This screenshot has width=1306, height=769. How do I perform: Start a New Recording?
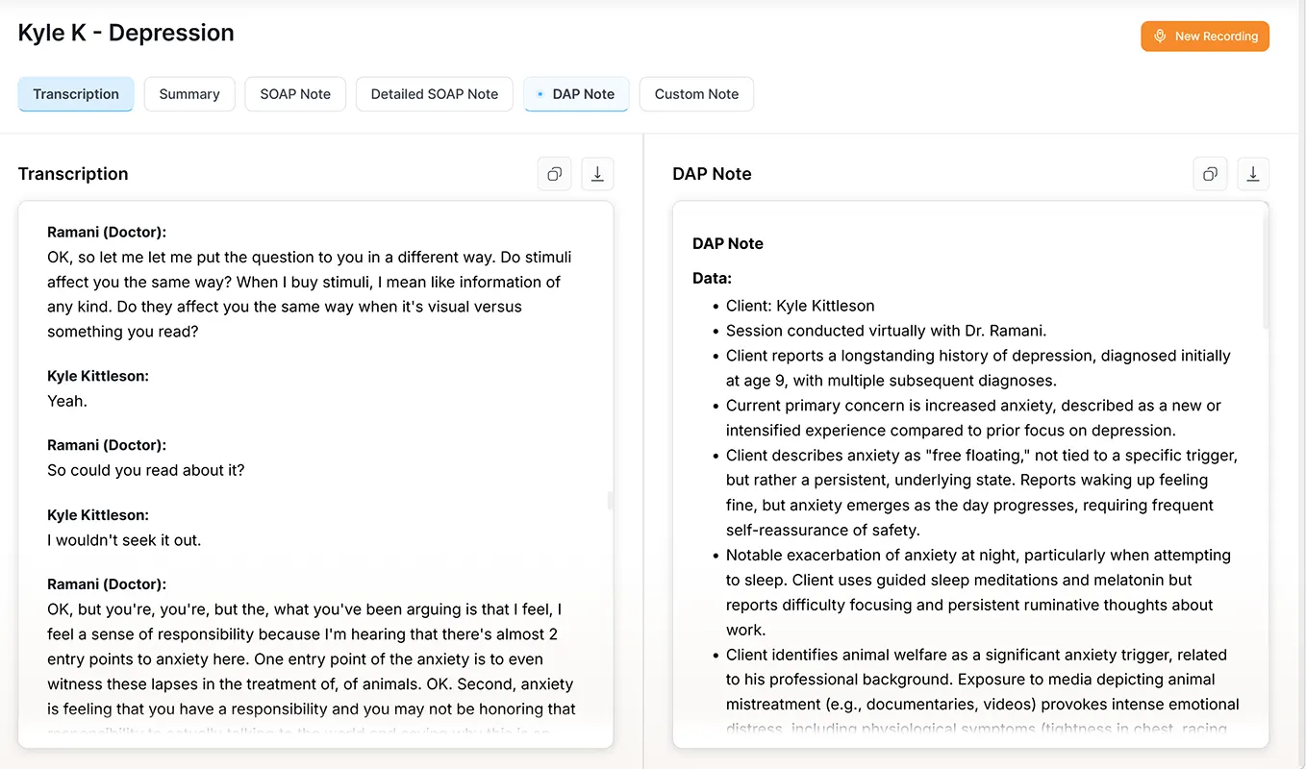[x=1205, y=37]
